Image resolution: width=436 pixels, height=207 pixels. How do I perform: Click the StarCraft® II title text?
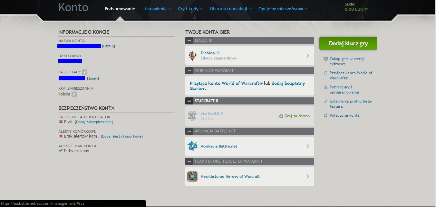point(212,113)
